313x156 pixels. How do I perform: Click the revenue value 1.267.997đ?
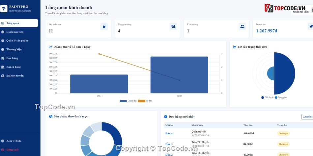pyautogui.click(x=267, y=31)
